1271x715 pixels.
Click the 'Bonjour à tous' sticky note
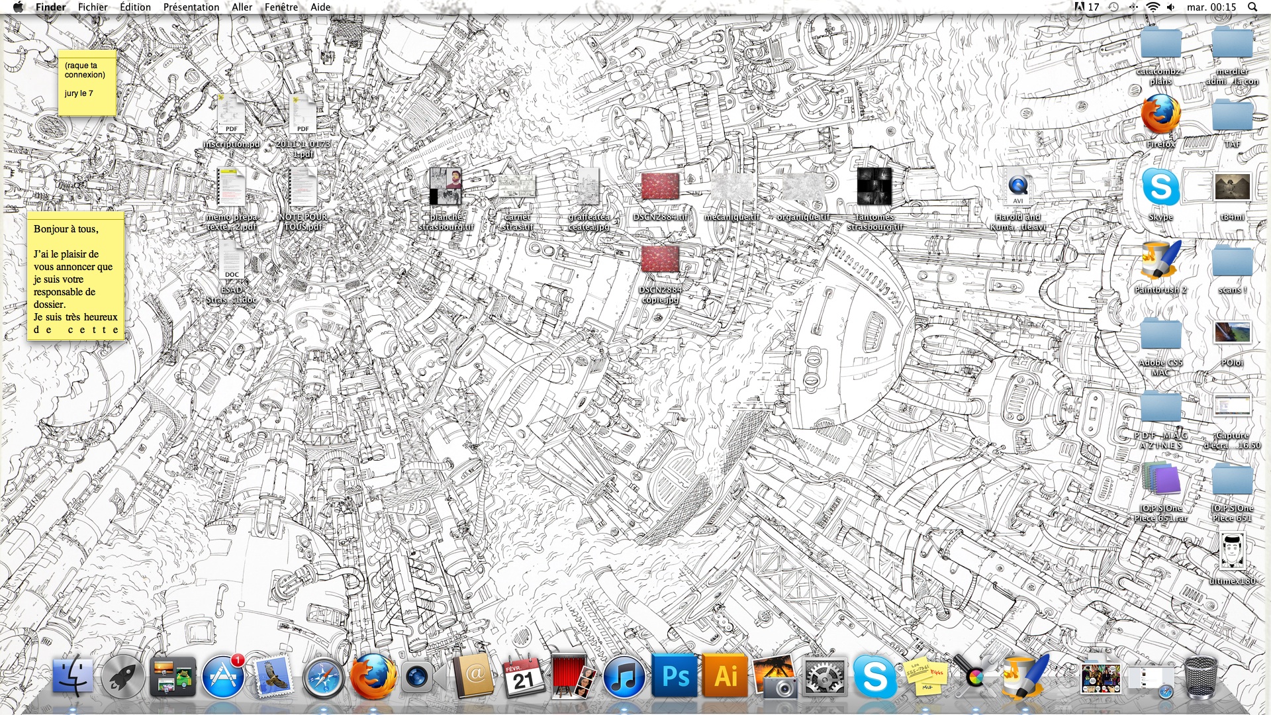point(76,277)
